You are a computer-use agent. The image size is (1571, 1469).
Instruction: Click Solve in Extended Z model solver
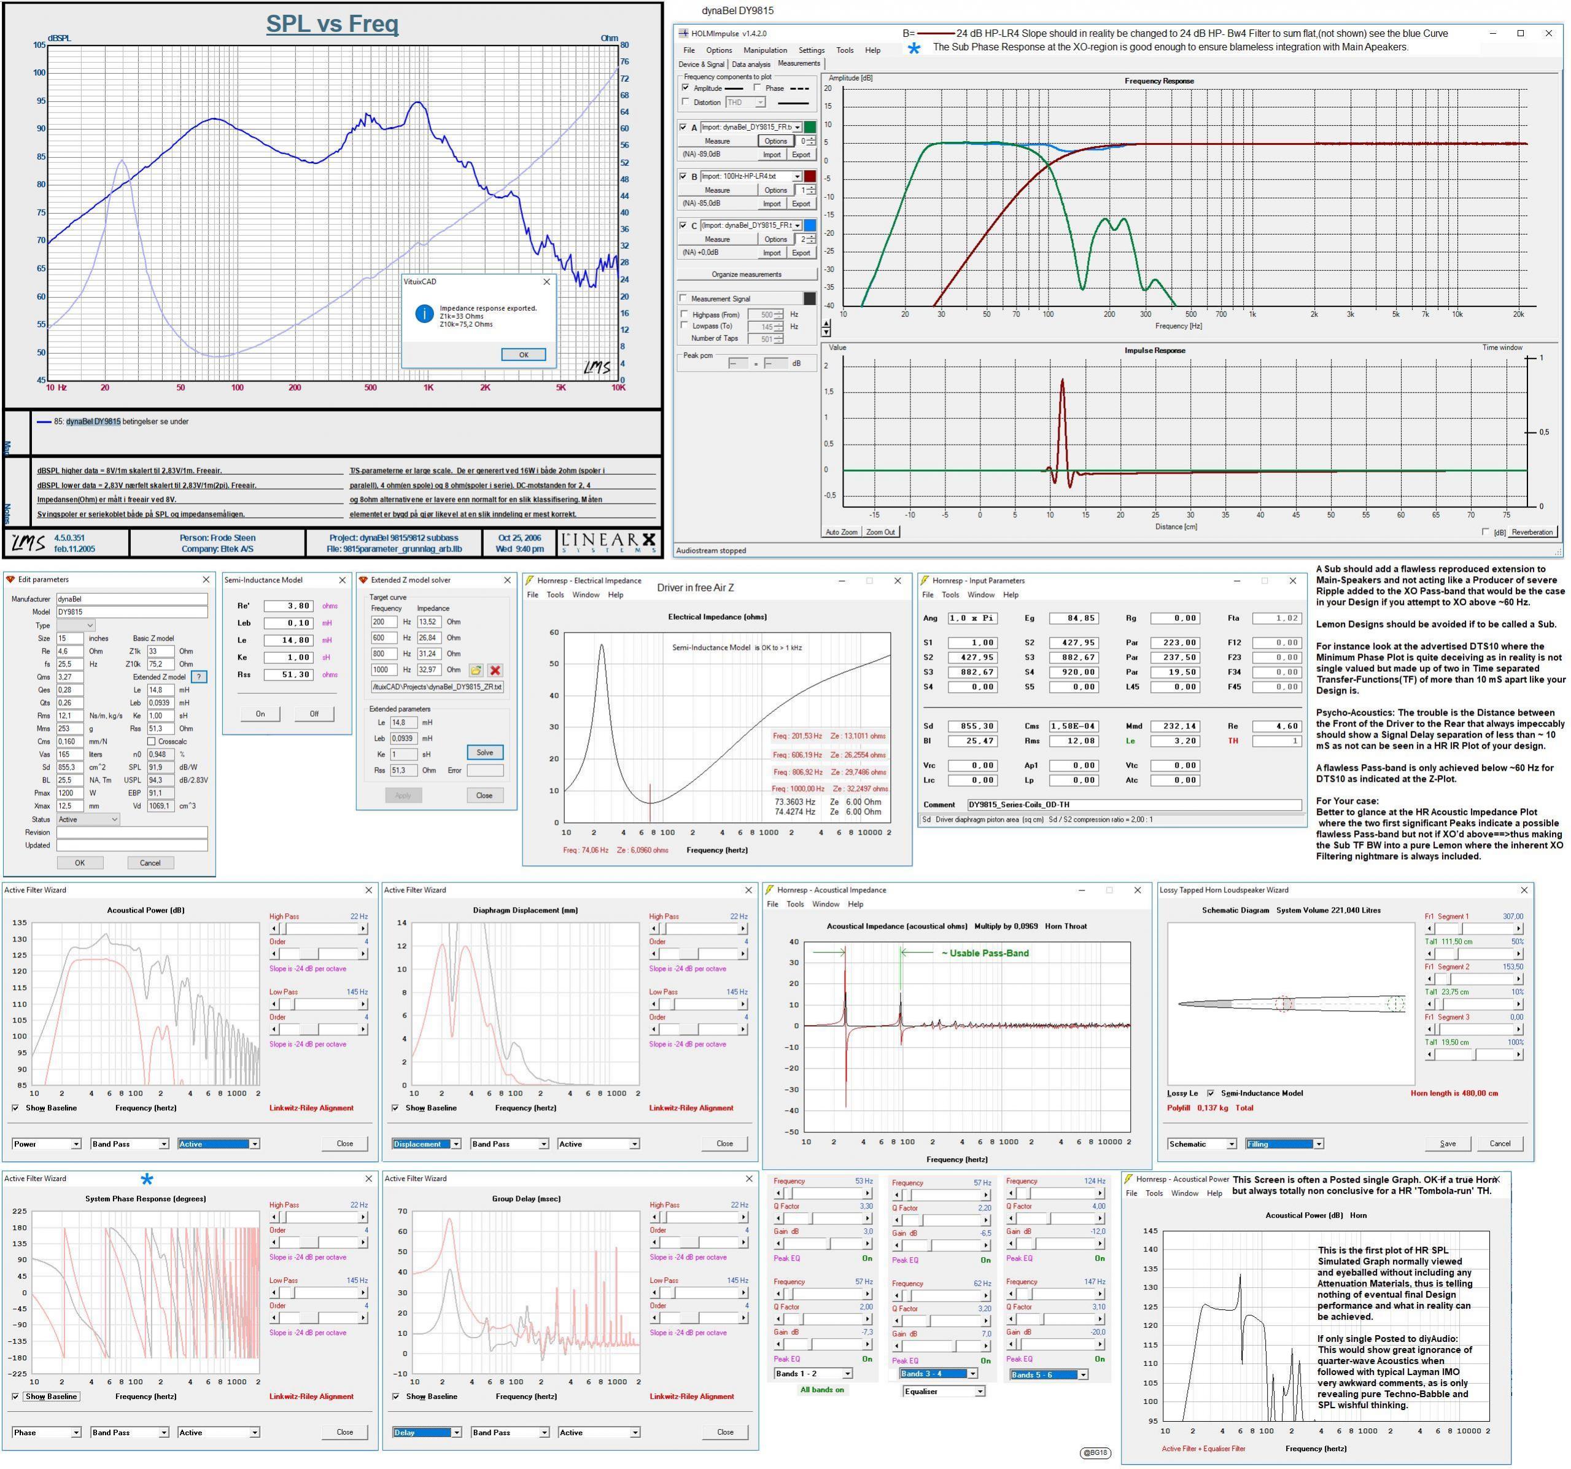484,752
